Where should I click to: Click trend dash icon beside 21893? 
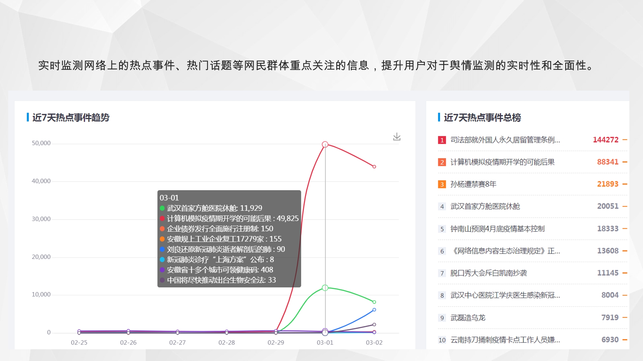pyautogui.click(x=625, y=184)
